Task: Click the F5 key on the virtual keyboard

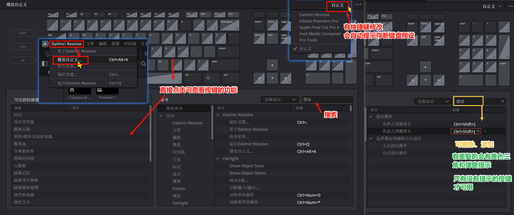Action: 131,15
